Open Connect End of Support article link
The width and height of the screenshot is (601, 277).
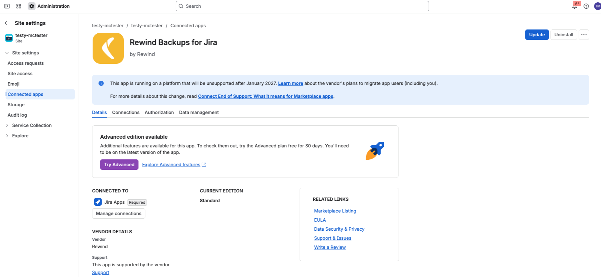[x=266, y=96]
